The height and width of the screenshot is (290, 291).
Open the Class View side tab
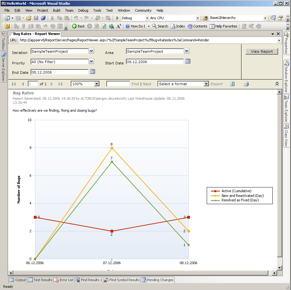pyautogui.click(x=286, y=136)
